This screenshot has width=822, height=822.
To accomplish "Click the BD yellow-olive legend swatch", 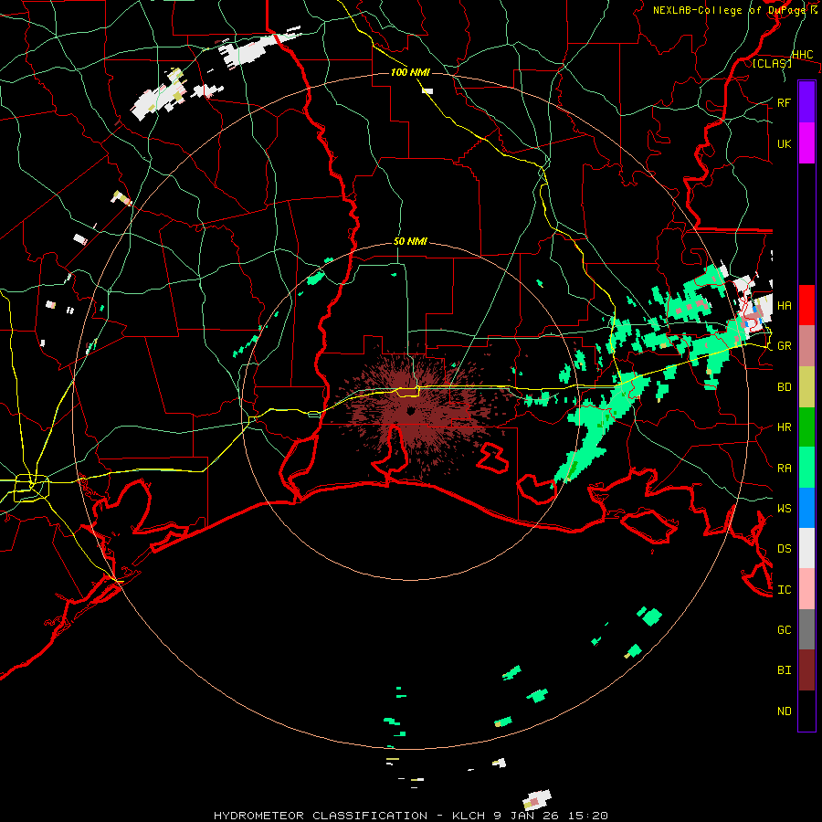I will 806,387.
